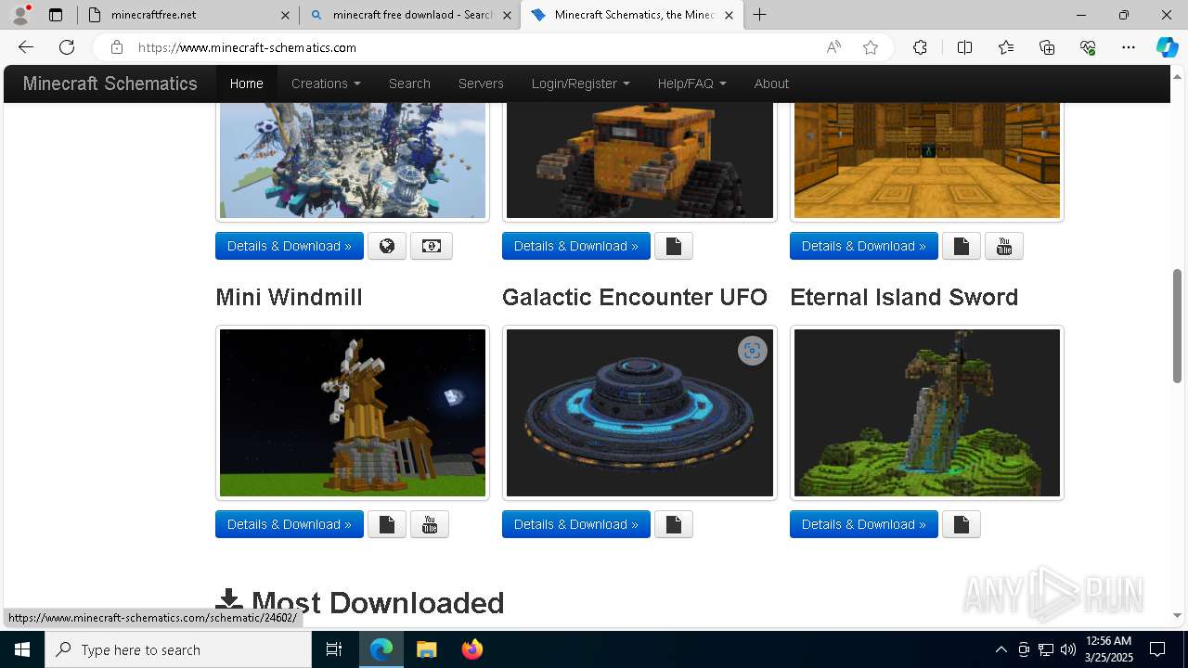The image size is (1188, 668).
Task: Click the Mini Windmill heading
Action: click(x=289, y=297)
